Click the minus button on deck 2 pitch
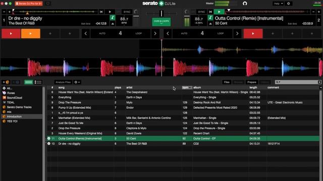 pyautogui.click(x=313, y=12)
